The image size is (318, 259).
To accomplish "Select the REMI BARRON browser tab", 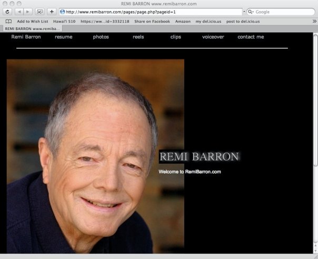I will [33, 28].
